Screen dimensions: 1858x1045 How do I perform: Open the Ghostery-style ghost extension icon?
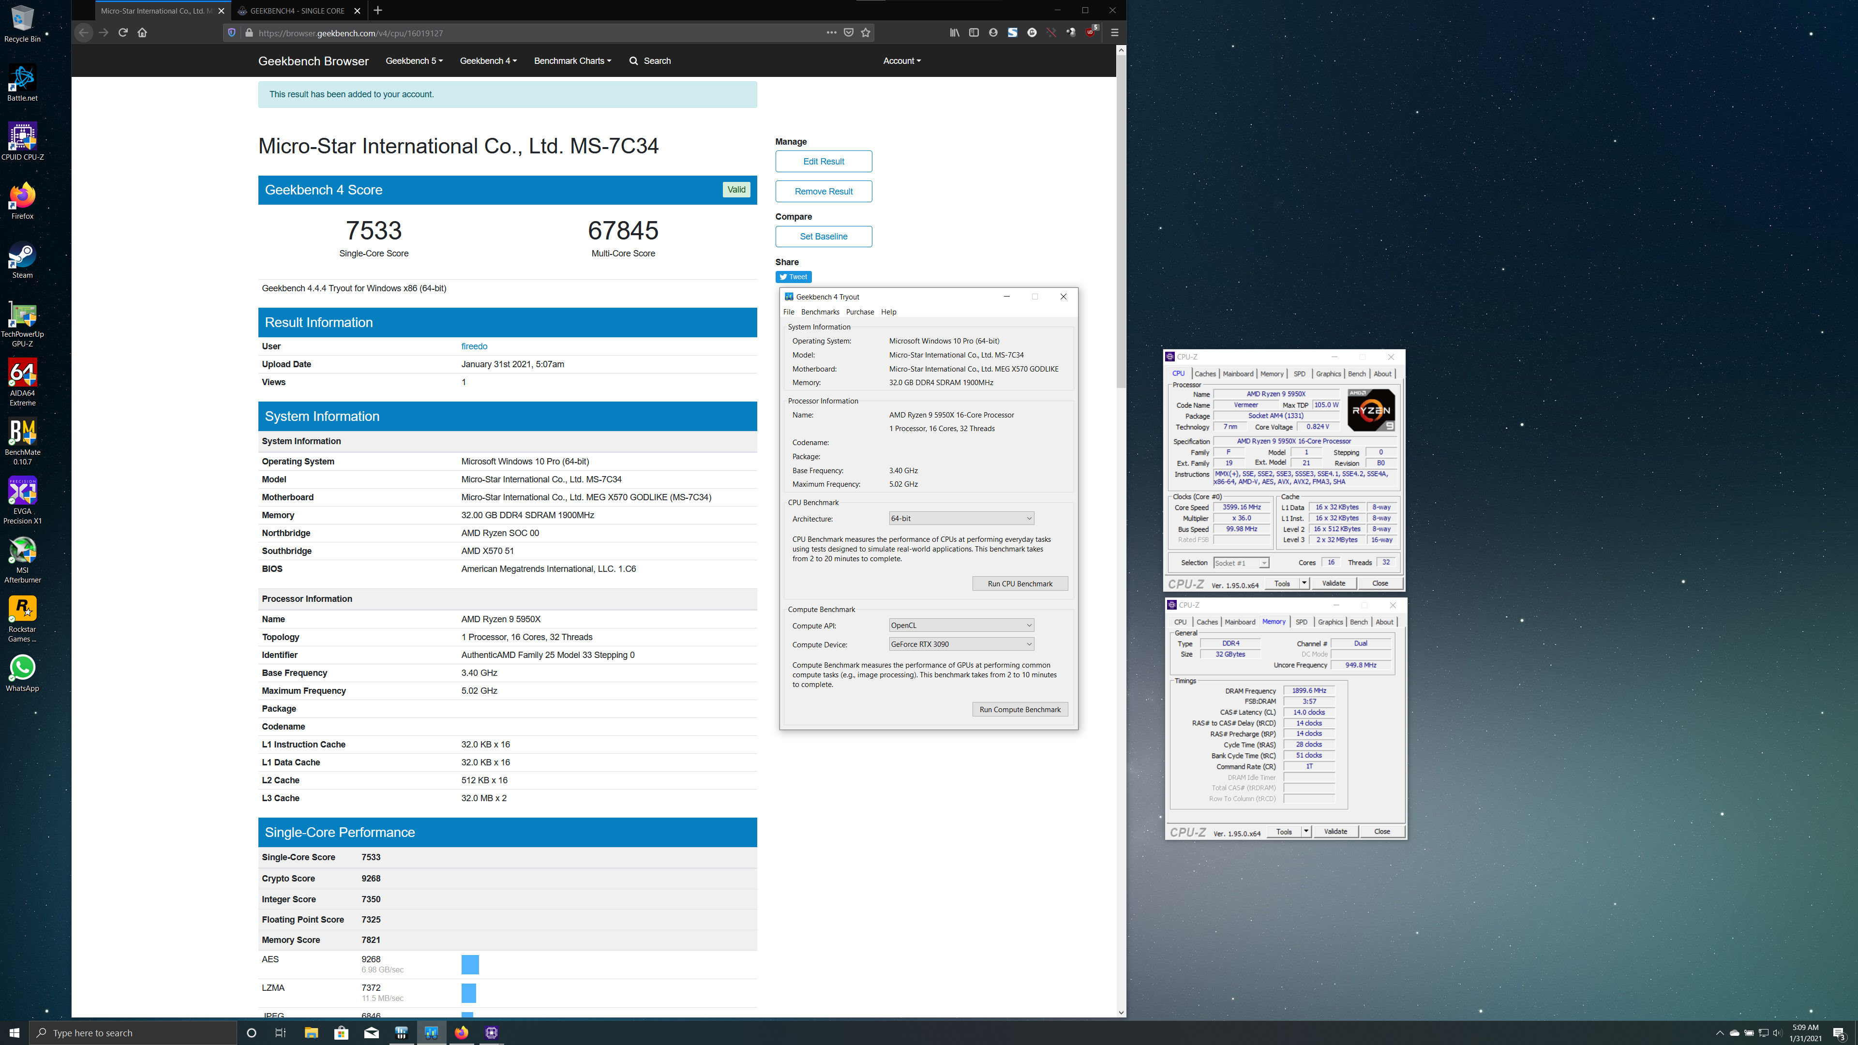(x=1032, y=32)
